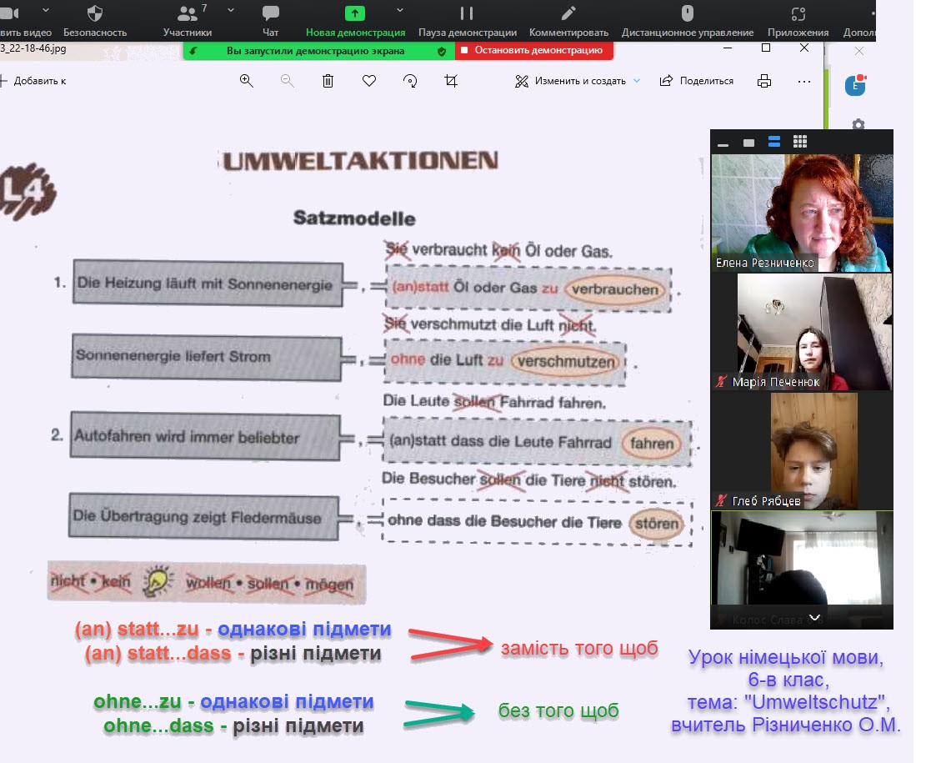
Task: Click Дистанционное управление mouse icon
Action: tap(687, 14)
